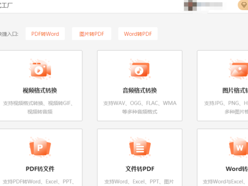Screen dimensions: 248x186
Task: Click the document icon for 文件转PDF
Action: [140, 147]
